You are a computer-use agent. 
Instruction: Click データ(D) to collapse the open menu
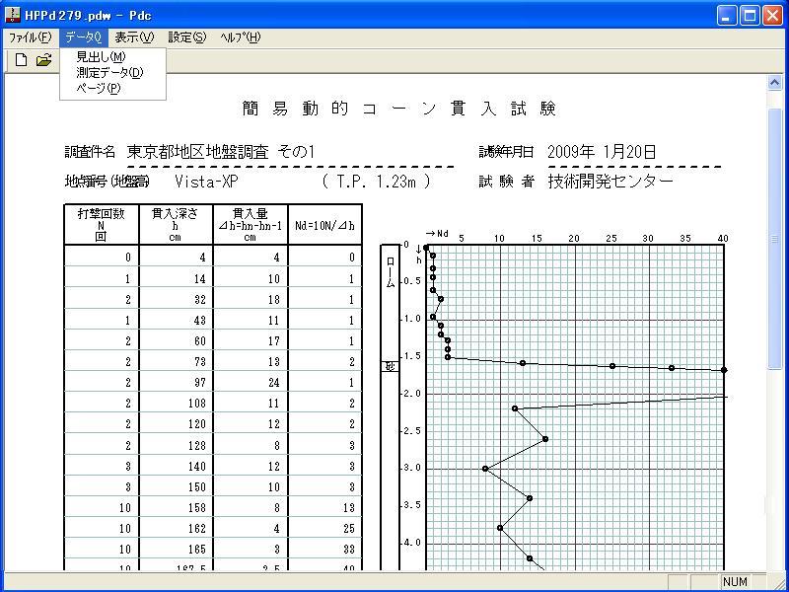pos(82,37)
